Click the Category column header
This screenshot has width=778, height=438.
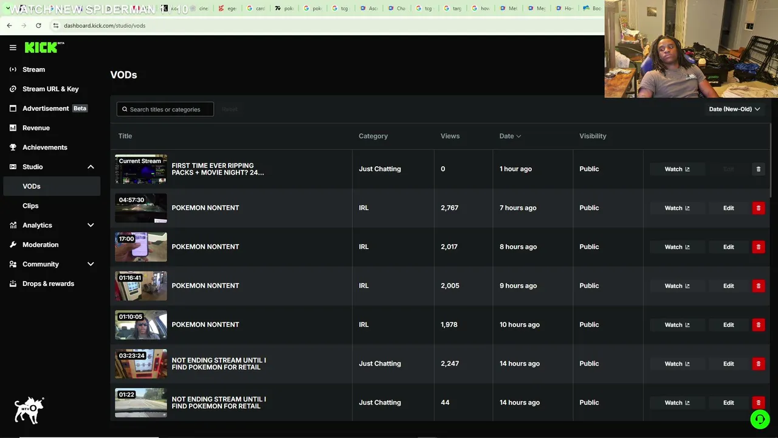[373, 136]
